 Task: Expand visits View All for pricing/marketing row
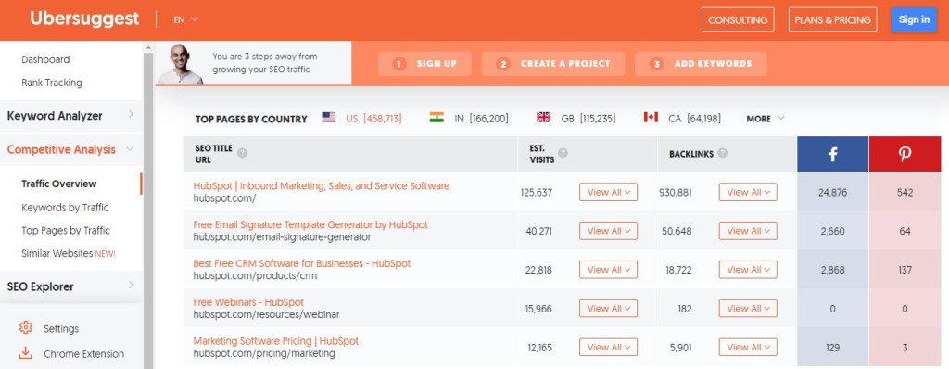click(x=608, y=347)
